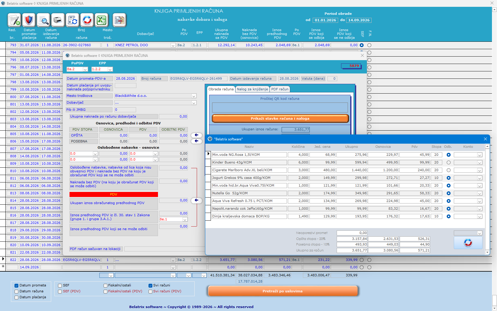Toggle Odb. radio for Kinder Bueno 43g

[x=448, y=163]
